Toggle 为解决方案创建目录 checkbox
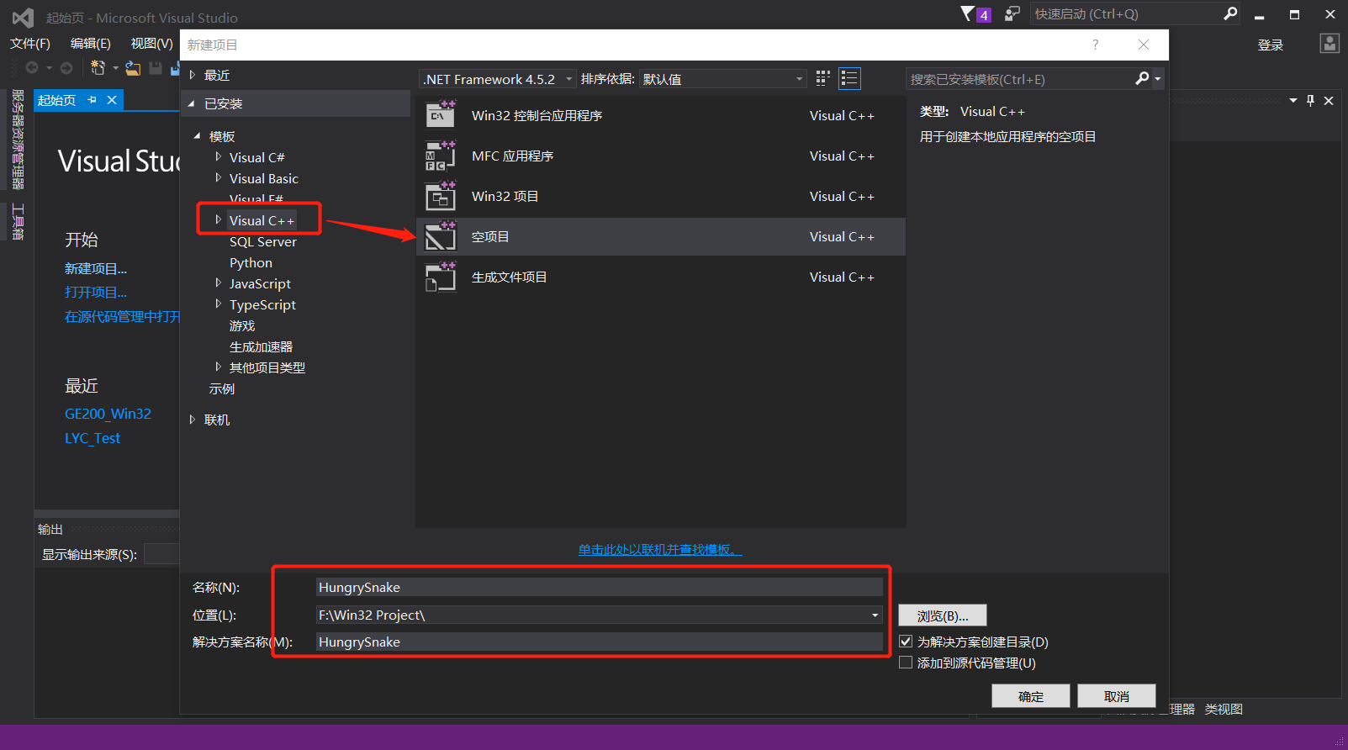This screenshot has height=750, width=1348. click(x=906, y=642)
